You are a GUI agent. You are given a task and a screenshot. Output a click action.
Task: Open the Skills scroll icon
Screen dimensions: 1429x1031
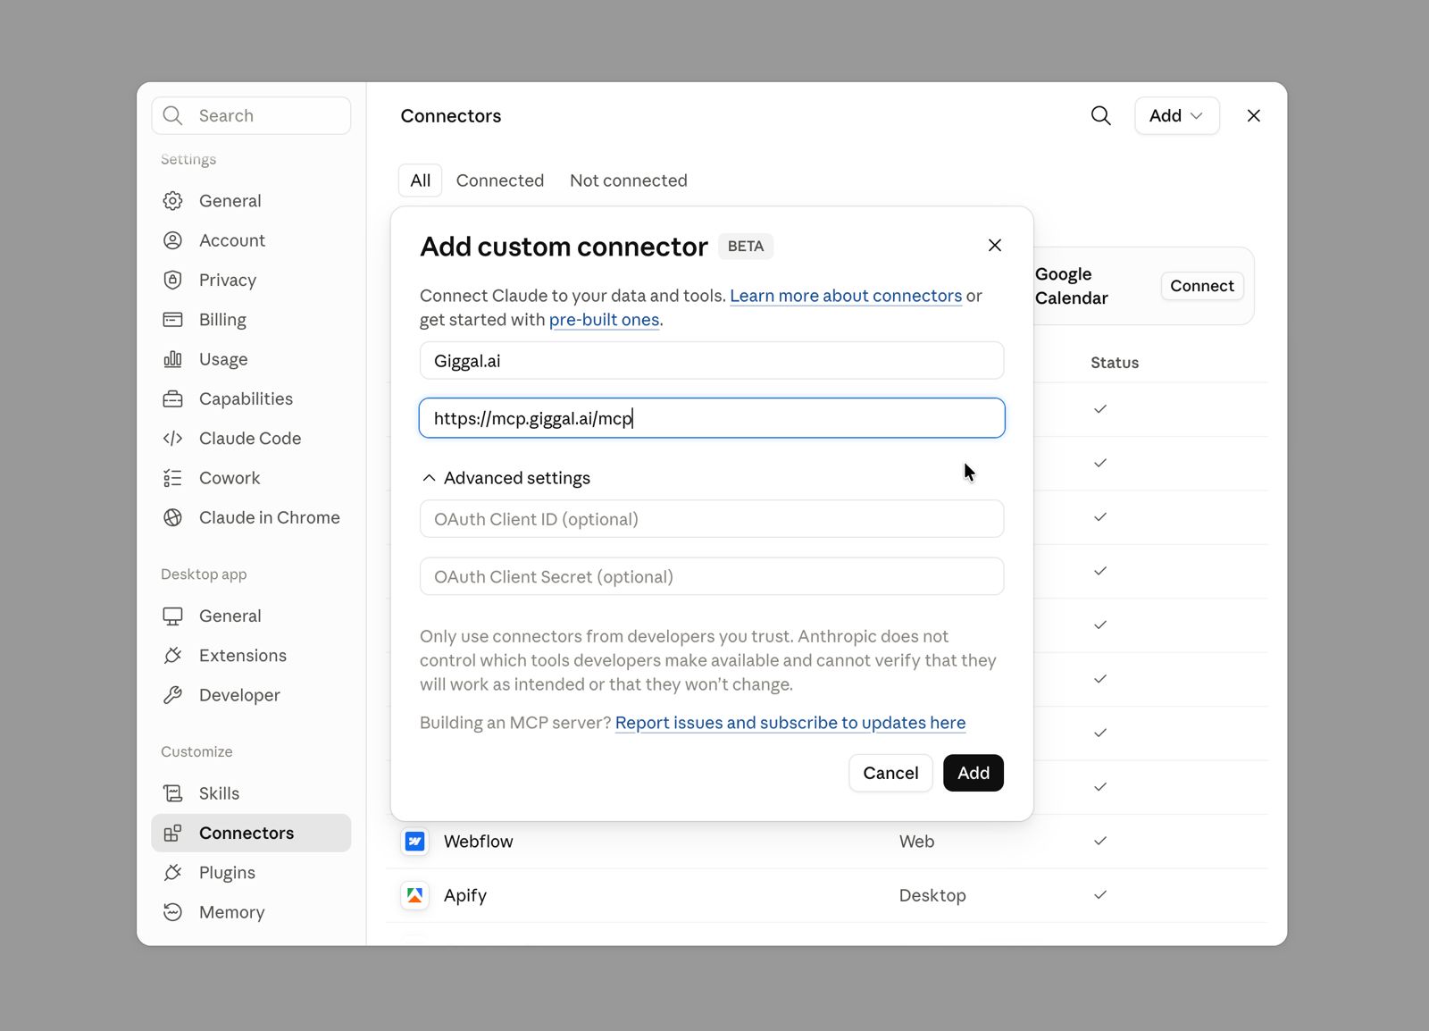[x=172, y=793]
